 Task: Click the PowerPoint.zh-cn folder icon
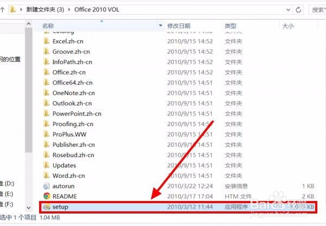click(x=47, y=114)
